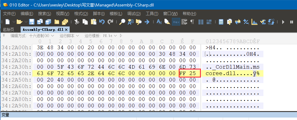The width and height of the screenshot is (297, 120).
Task: Open the 调试(D) menu
Action: coord(134,14)
